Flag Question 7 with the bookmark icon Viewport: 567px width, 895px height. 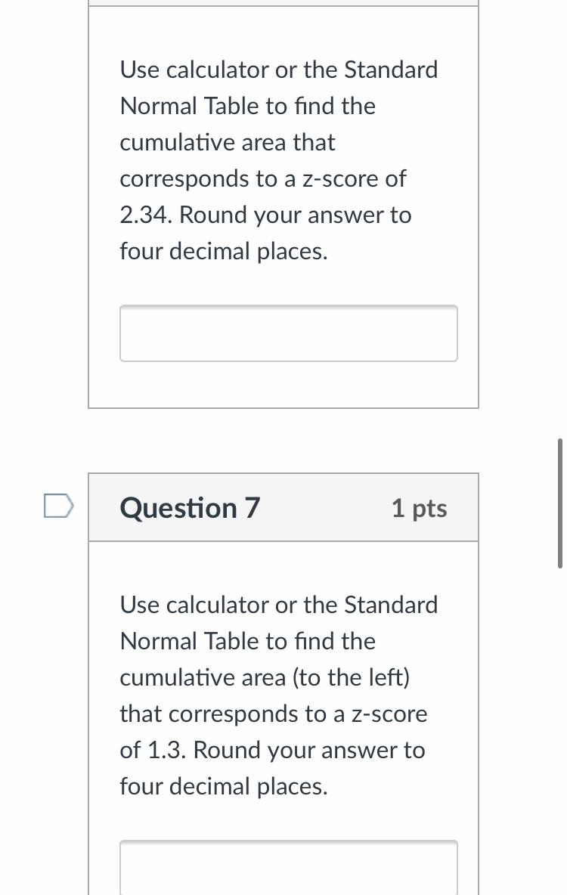[57, 506]
